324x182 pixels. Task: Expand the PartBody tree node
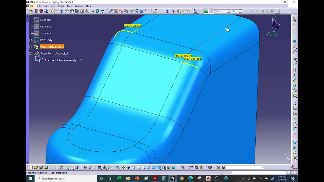31,40
